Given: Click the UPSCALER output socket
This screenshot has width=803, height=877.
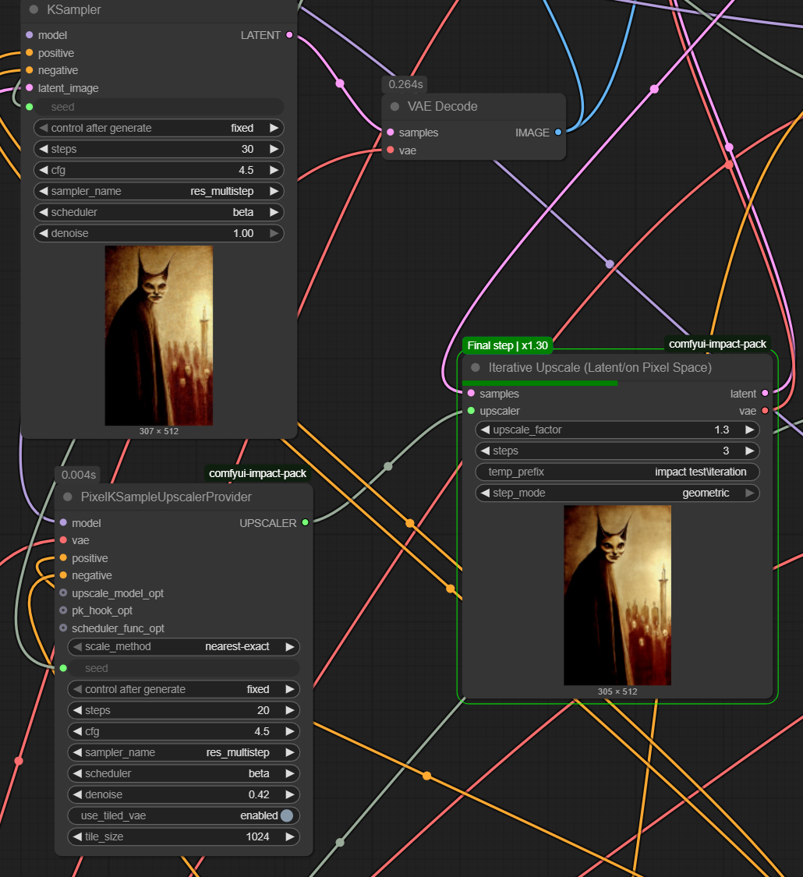Looking at the screenshot, I should pyautogui.click(x=306, y=522).
